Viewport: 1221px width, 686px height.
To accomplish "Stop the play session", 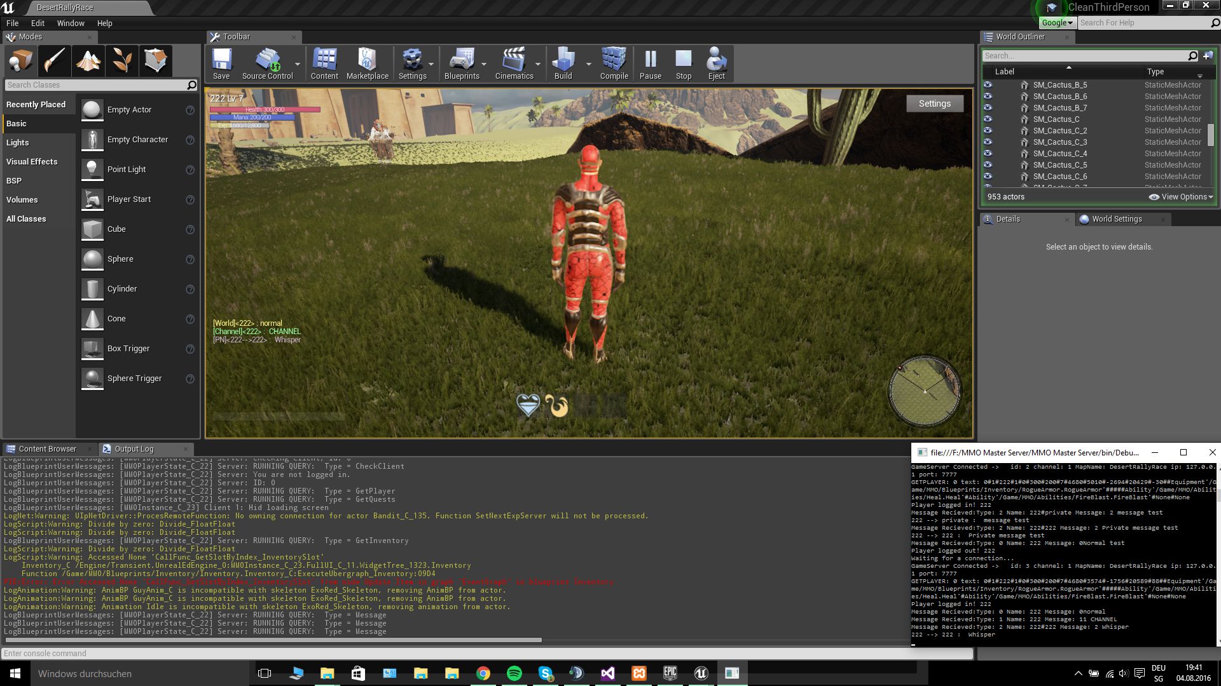I will pyautogui.click(x=684, y=63).
